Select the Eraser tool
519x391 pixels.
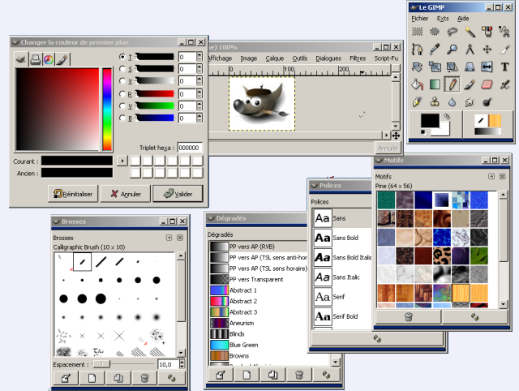tap(487, 84)
